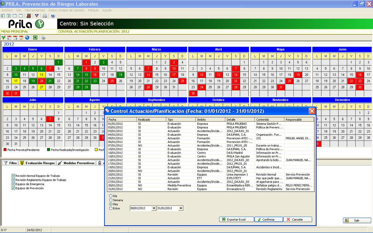The image size is (373, 233).
Task: Uncheck Equipos de Emergencia checkbox
Action: pos(13,184)
